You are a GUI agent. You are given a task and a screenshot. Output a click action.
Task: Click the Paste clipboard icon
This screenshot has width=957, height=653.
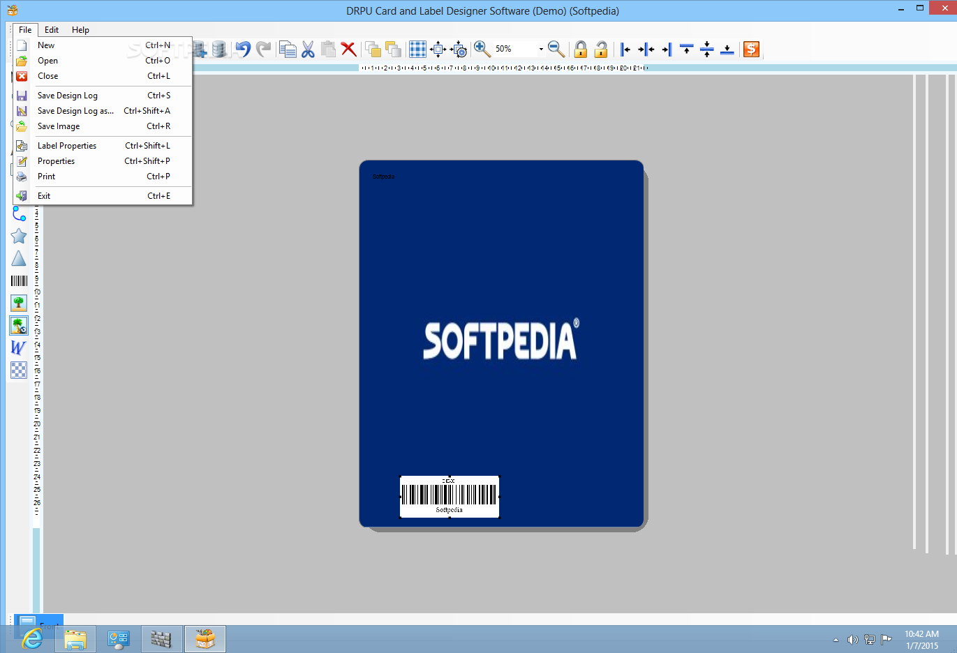click(328, 49)
